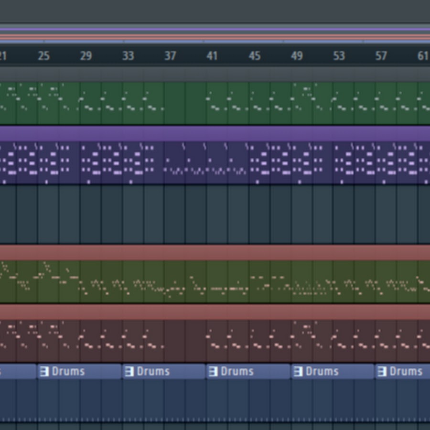
Task: Select the purple clip title bar above the purple notes
Action: click(215, 134)
